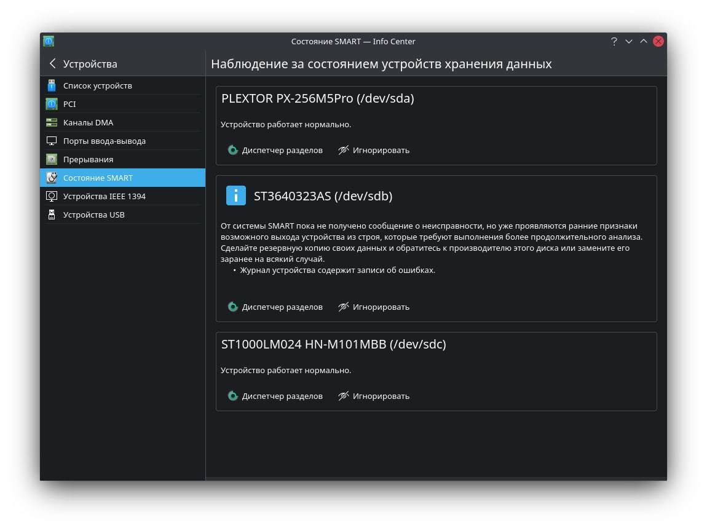Click the Info Center app icon in the title bar
The height and width of the screenshot is (528, 707).
click(x=49, y=41)
